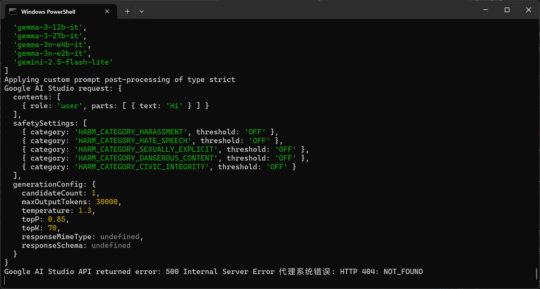Click the empty title bar area
Screen dimensions: 540x289
coord(311,10)
